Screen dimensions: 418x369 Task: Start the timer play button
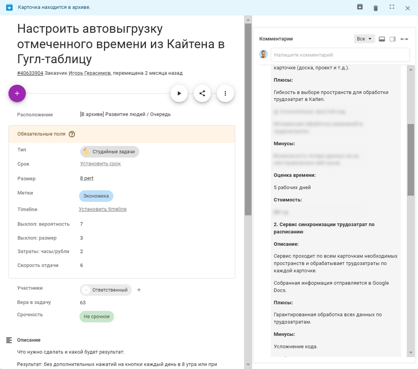pyautogui.click(x=179, y=93)
